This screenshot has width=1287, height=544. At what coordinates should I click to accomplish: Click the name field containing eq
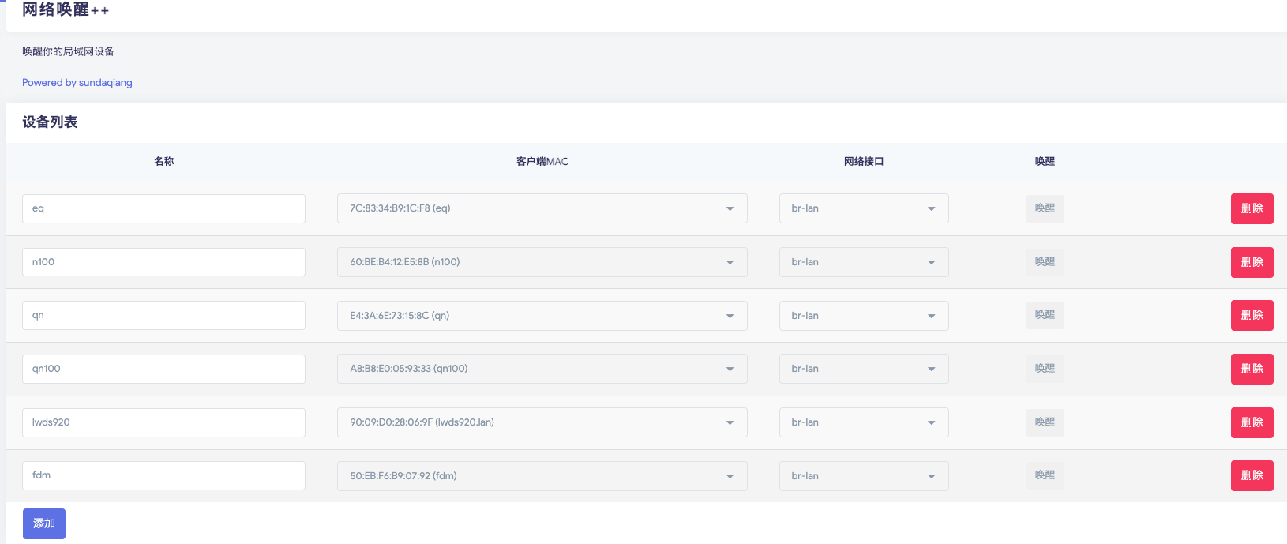click(x=163, y=208)
